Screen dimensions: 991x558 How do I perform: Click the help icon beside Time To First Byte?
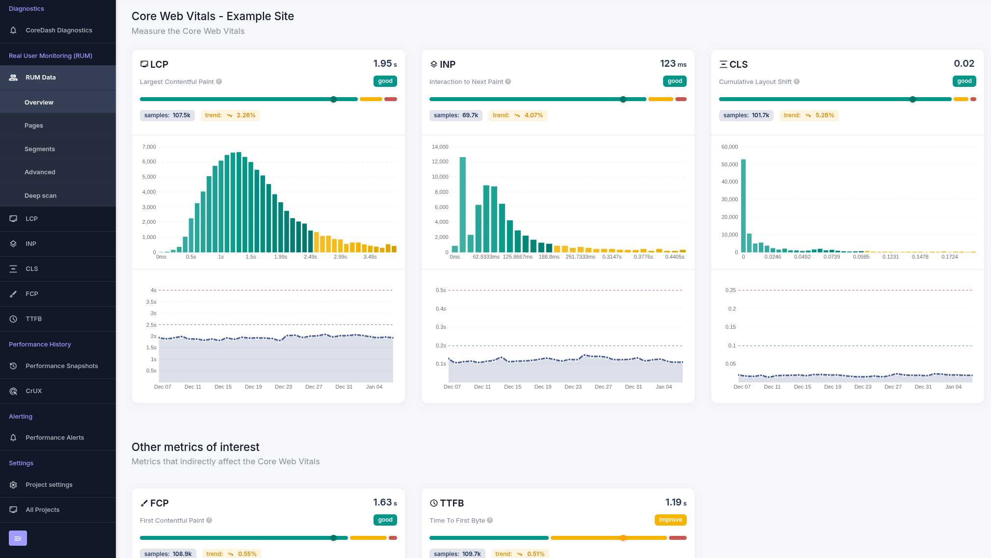(490, 520)
